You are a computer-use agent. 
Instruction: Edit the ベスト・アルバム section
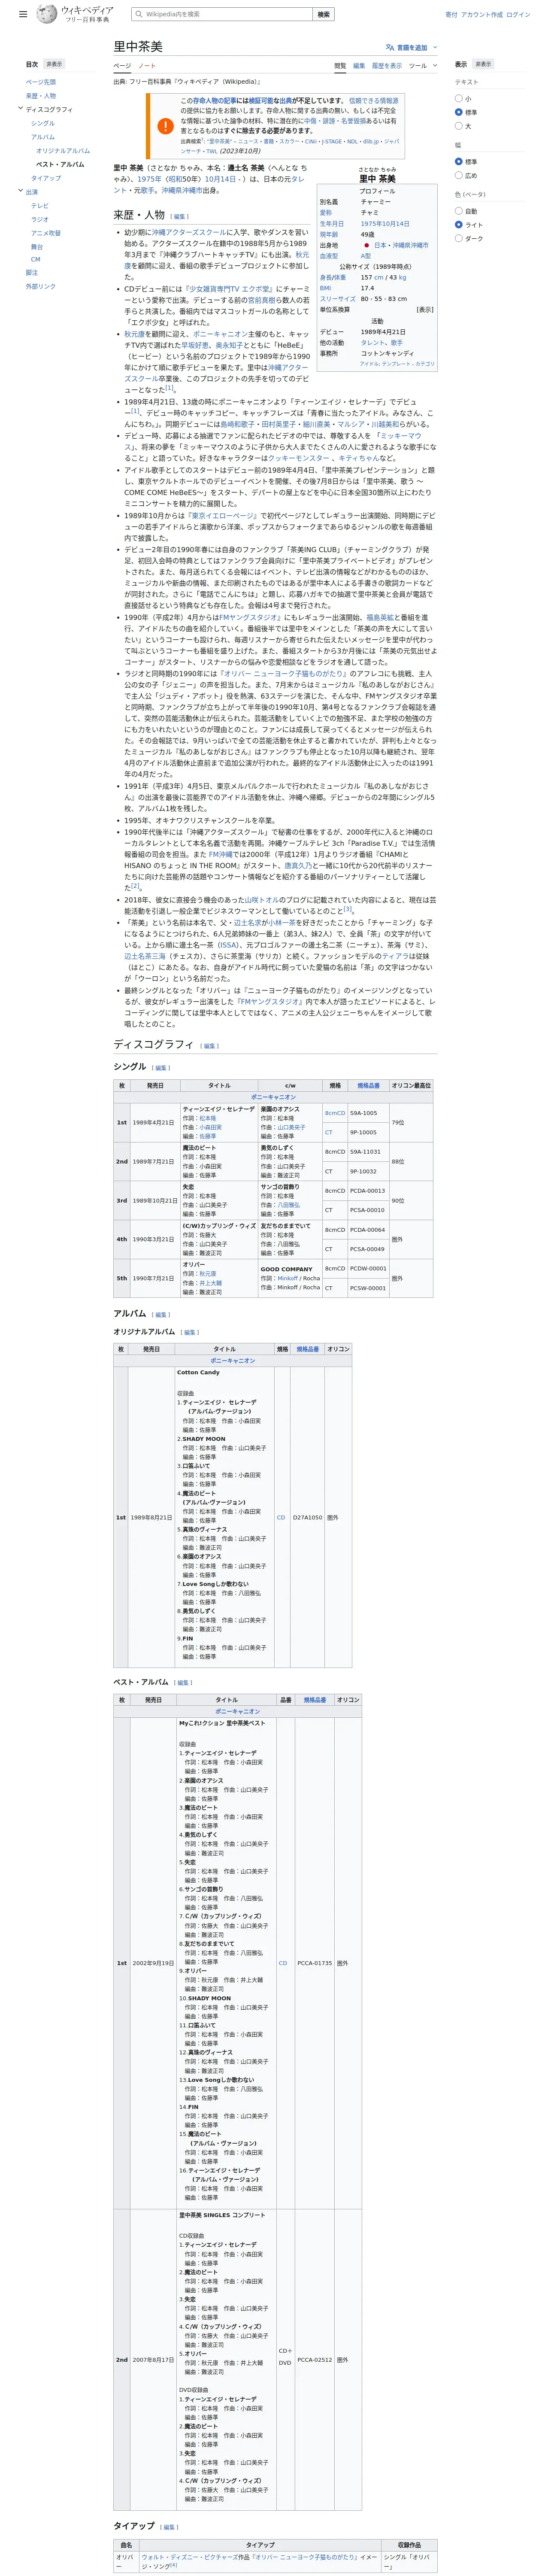click(183, 1683)
